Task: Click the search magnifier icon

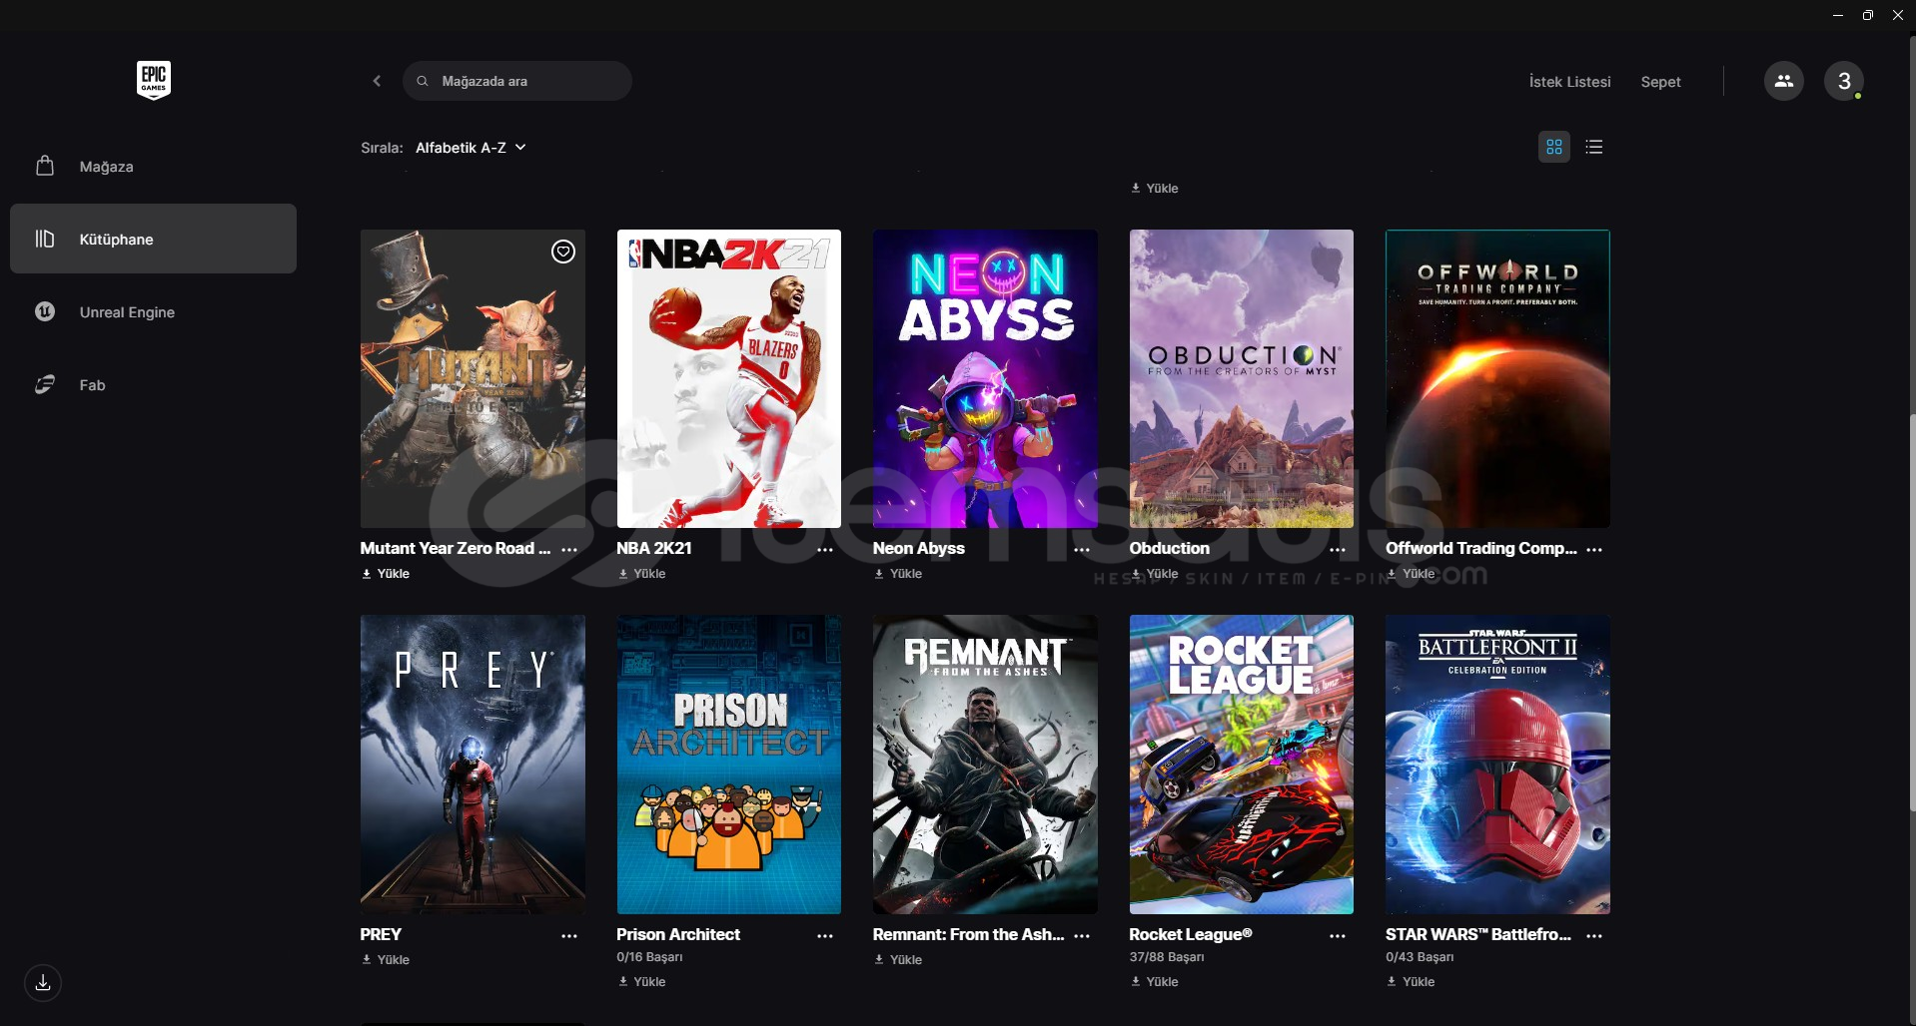Action: pyautogui.click(x=423, y=81)
